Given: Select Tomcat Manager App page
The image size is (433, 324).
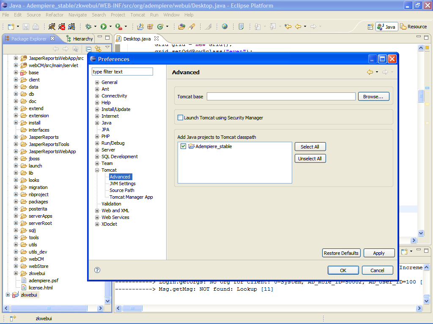Looking at the screenshot, I should point(131,197).
